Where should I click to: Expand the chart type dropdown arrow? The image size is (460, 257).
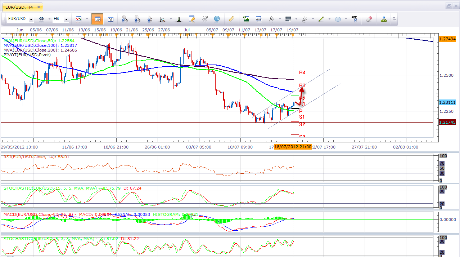pos(87,19)
